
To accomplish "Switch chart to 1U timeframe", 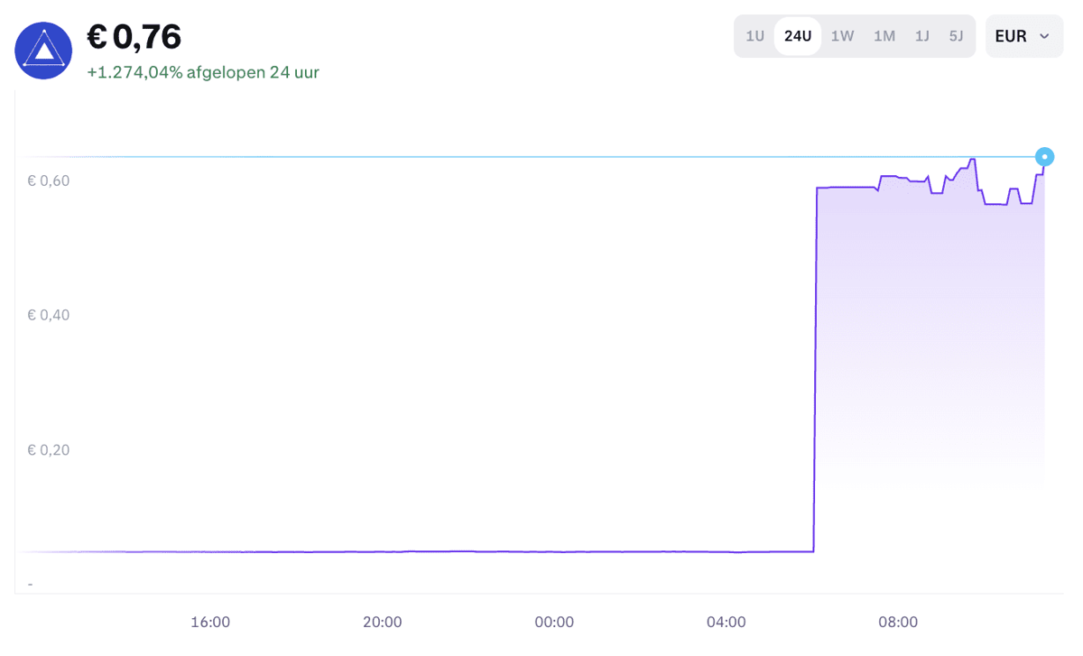I will 755,36.
